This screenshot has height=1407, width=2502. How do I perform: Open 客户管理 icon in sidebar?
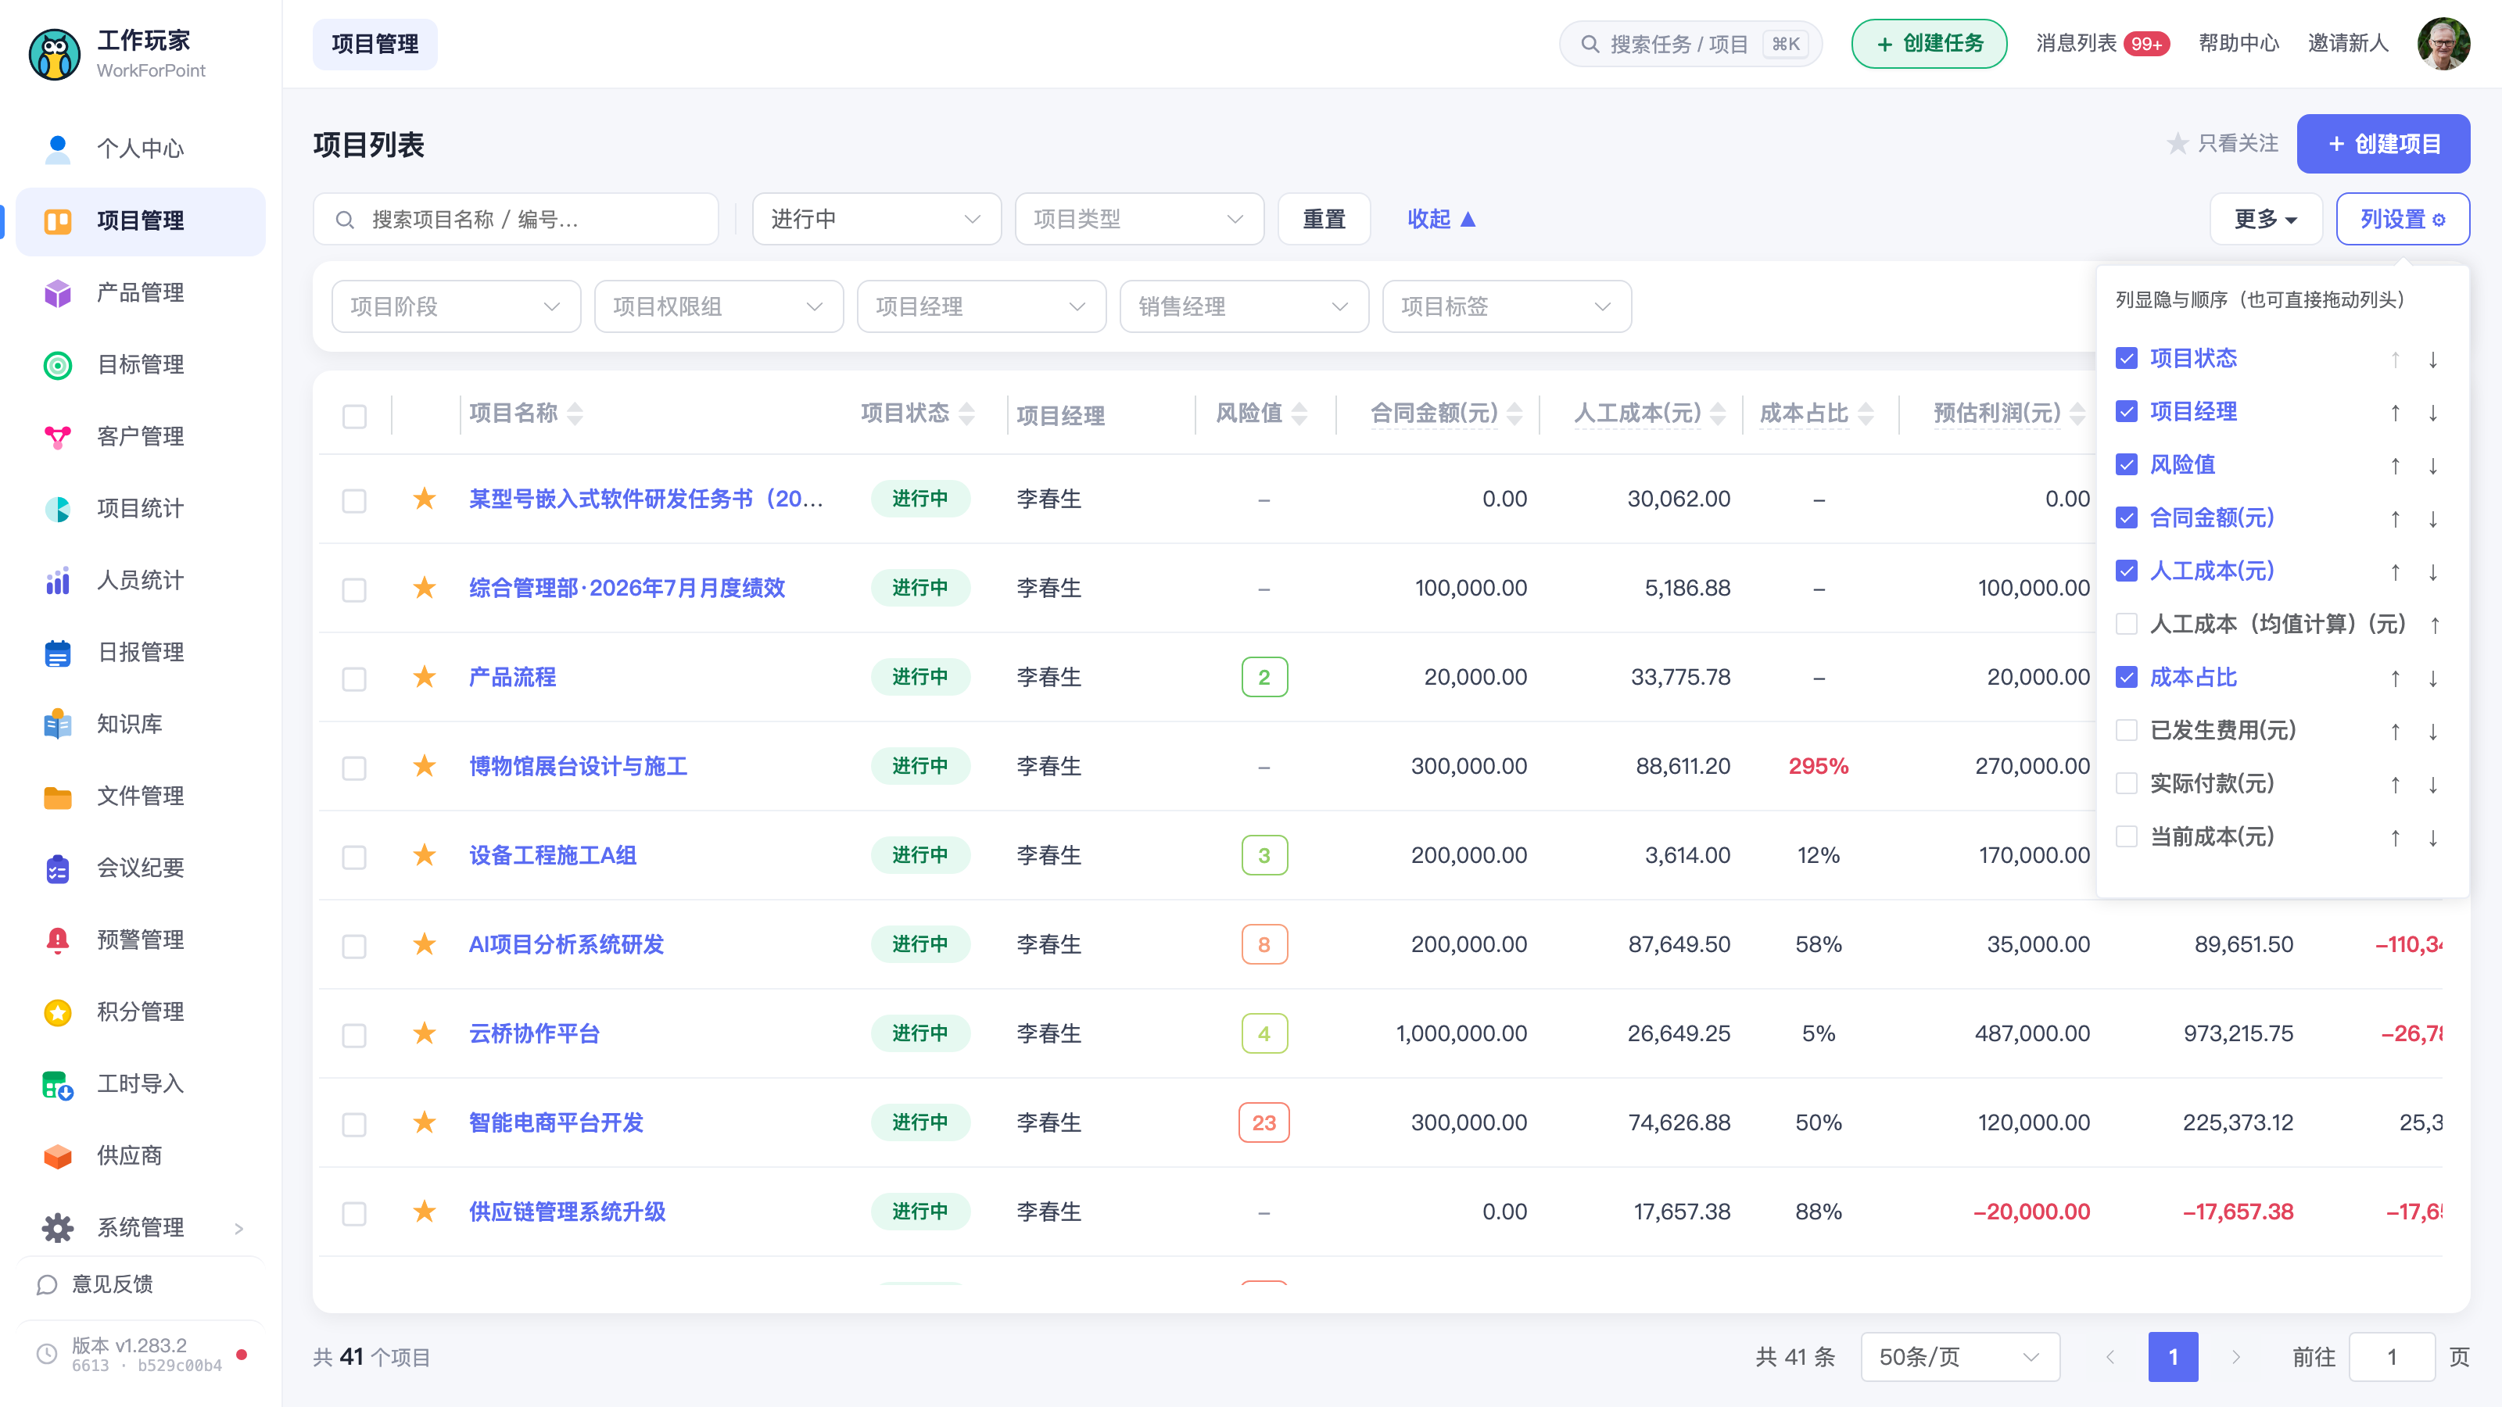57,437
